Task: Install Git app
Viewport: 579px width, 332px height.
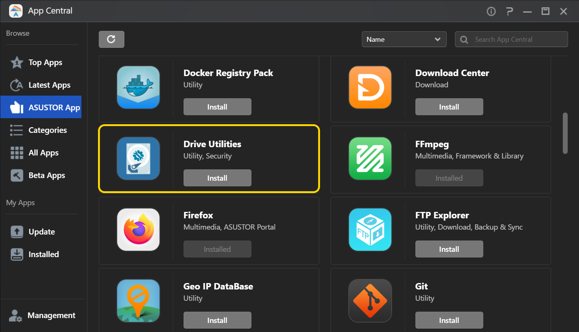Action: tap(449, 320)
